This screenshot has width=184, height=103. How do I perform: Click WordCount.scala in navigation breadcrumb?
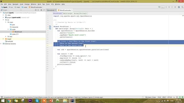(x=35, y=7)
